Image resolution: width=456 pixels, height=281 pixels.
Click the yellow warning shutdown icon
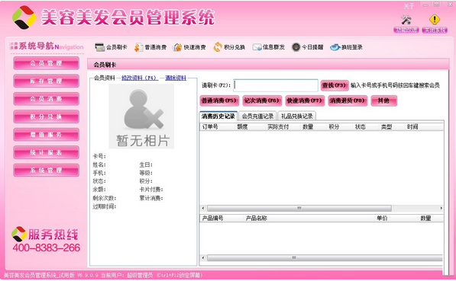pos(435,20)
